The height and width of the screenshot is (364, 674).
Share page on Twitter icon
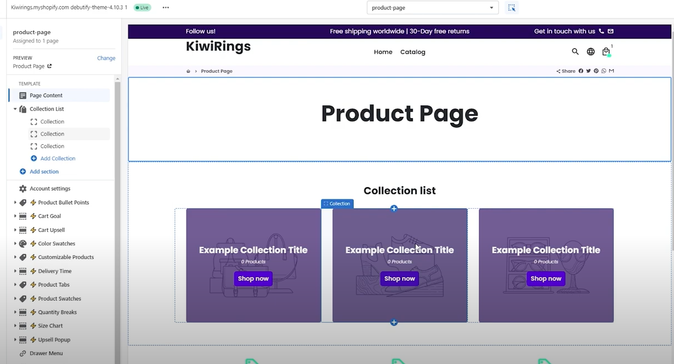click(588, 71)
